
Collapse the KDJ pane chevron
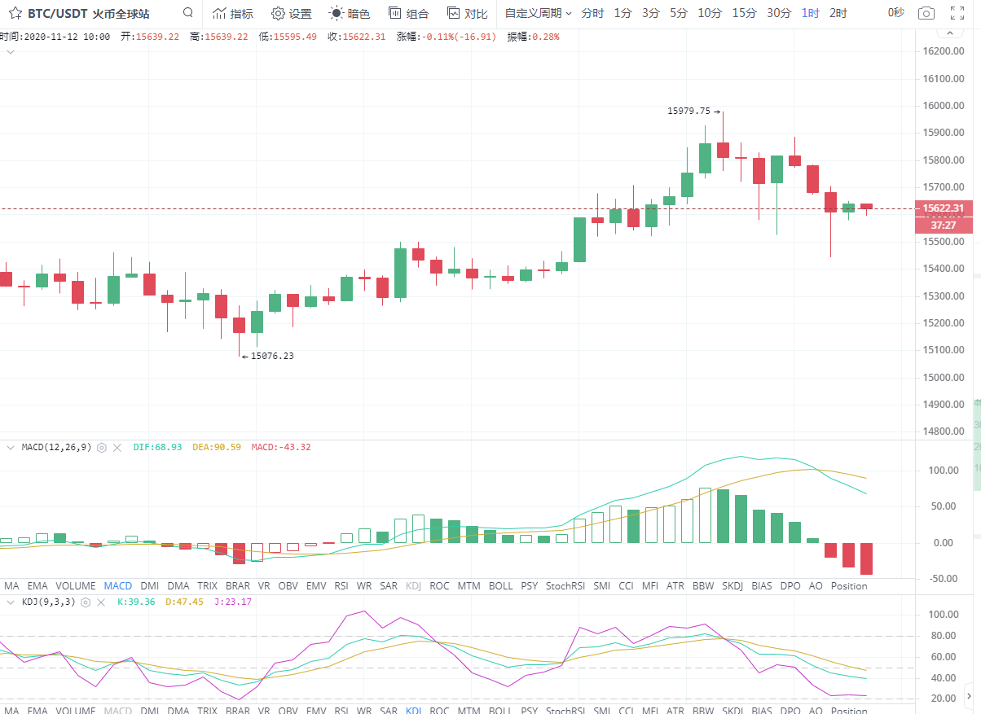(x=10, y=602)
